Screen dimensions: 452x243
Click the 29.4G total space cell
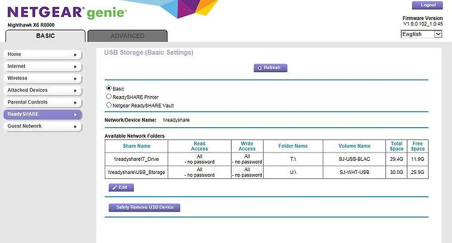pyautogui.click(x=396, y=159)
